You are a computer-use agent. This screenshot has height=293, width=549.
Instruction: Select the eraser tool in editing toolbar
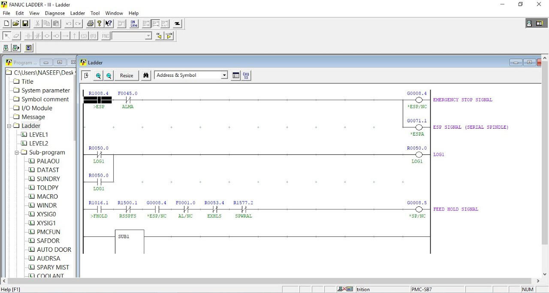(x=16, y=36)
